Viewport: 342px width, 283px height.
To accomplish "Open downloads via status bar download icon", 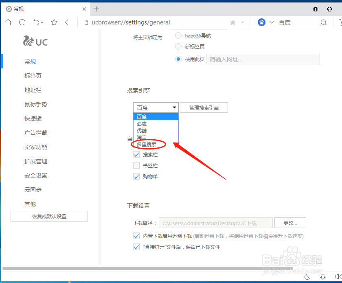I will 324,277.
